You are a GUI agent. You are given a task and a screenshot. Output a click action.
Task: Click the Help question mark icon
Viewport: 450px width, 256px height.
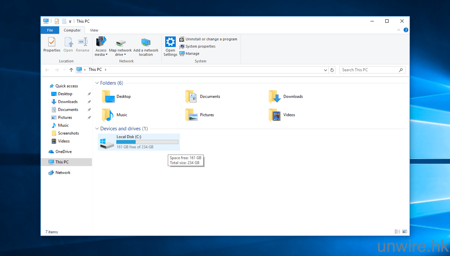tap(406, 30)
